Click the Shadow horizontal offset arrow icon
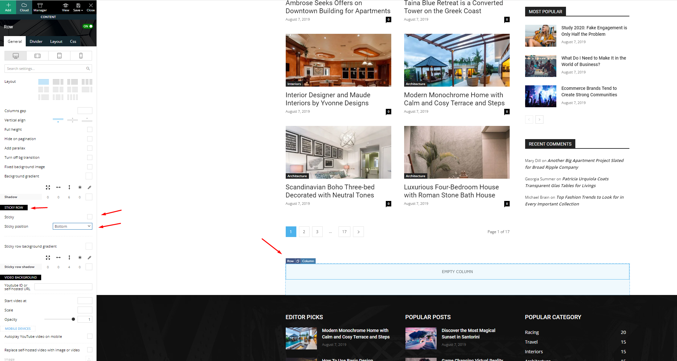Screen dimensions: 677x361 pos(59,187)
